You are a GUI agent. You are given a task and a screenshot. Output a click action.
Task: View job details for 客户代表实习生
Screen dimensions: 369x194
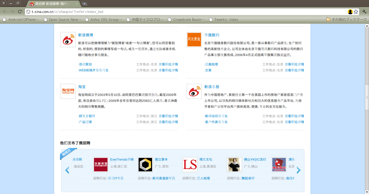pos(294,122)
